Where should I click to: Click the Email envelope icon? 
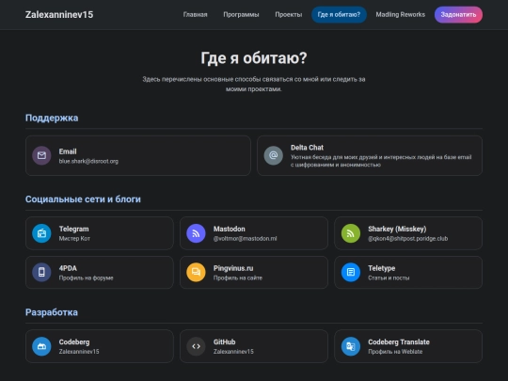pyautogui.click(x=41, y=155)
